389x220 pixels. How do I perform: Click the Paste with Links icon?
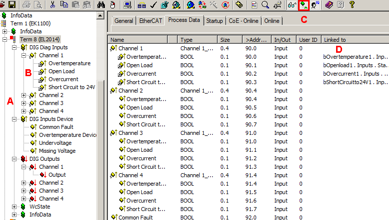click(x=87, y=4)
